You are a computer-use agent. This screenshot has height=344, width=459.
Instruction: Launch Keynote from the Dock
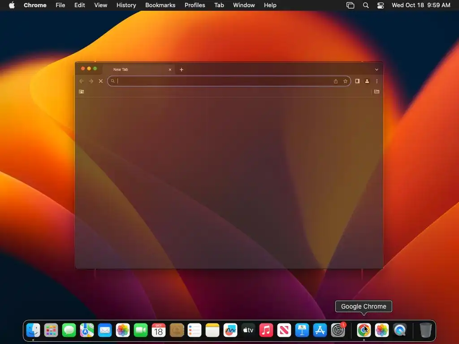pos(302,330)
